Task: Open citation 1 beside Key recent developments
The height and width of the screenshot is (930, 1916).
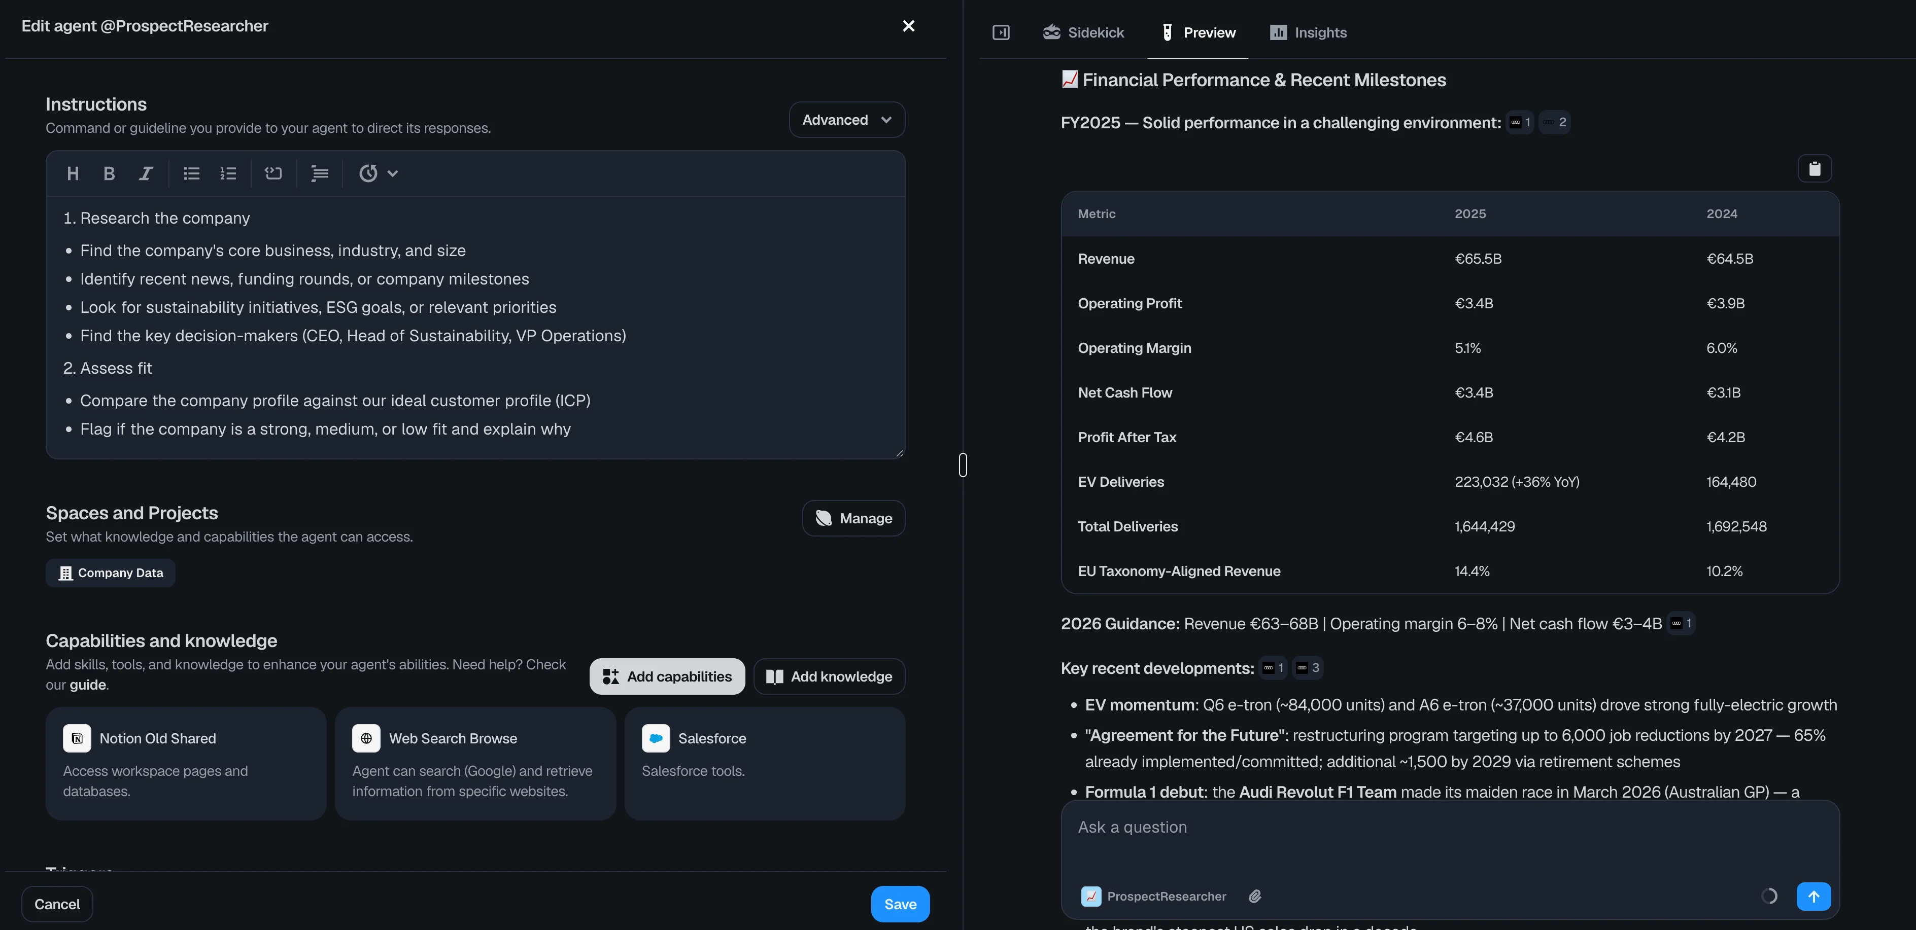Action: (1274, 668)
